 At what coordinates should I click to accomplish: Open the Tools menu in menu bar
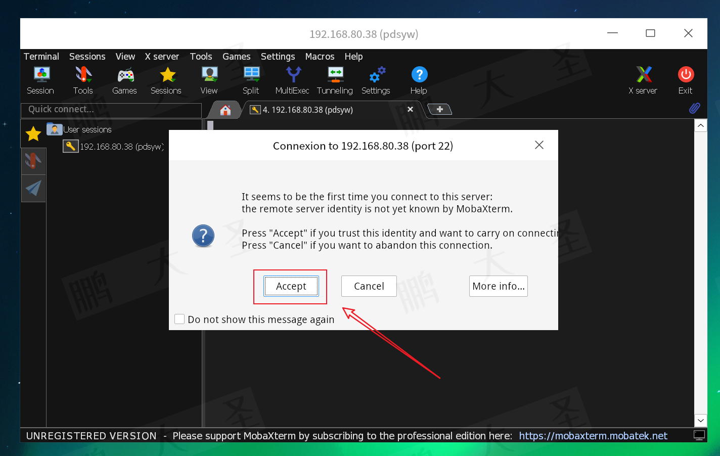[201, 57]
